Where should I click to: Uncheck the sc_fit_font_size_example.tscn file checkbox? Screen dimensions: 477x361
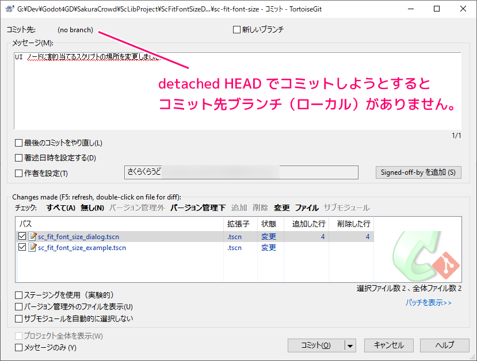pyautogui.click(x=22, y=248)
